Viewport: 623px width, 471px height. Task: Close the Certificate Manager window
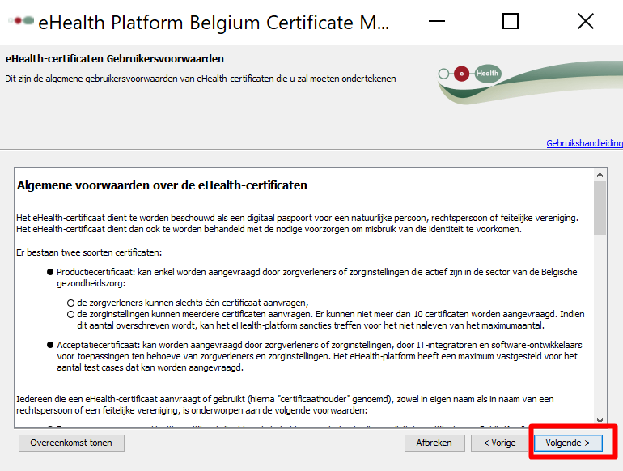pyautogui.click(x=585, y=21)
